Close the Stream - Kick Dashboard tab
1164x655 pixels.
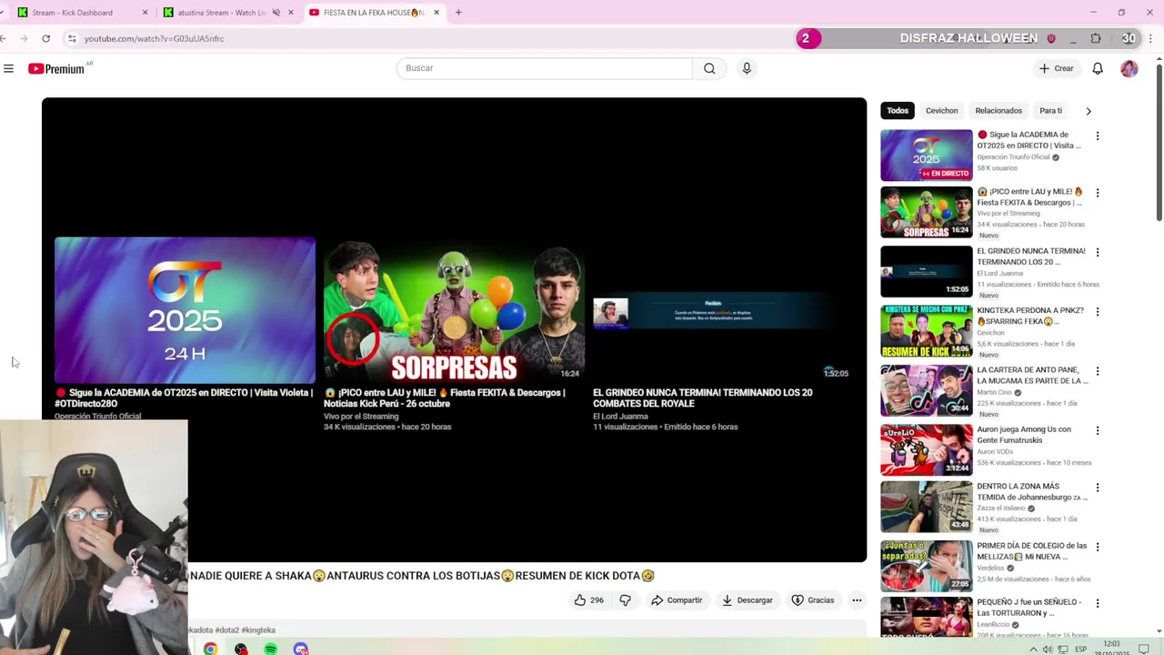pyautogui.click(x=145, y=13)
